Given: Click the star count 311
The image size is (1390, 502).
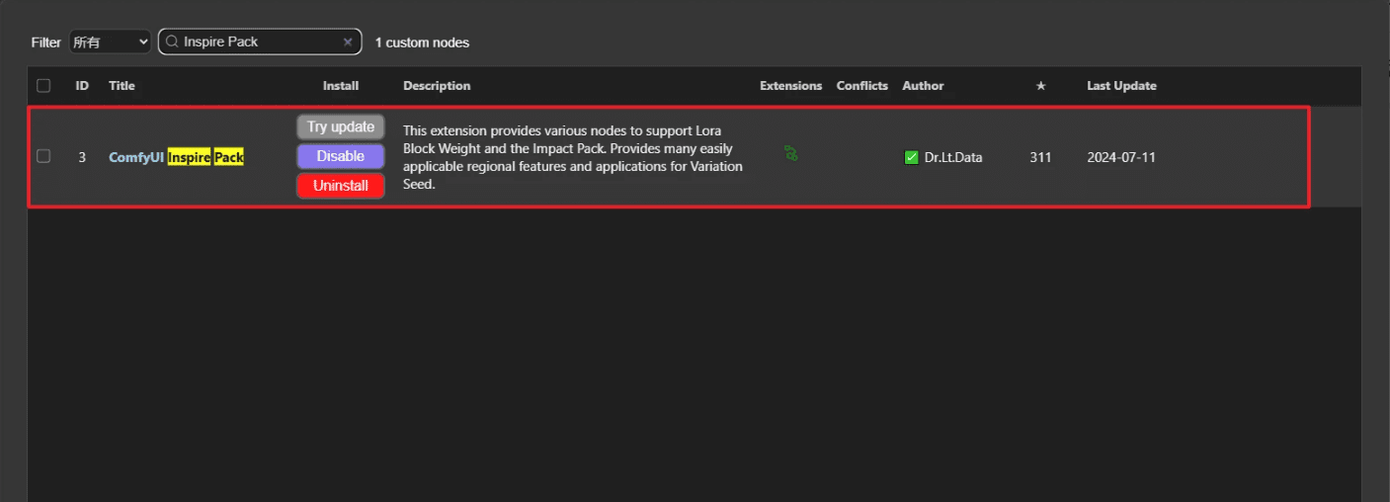Looking at the screenshot, I should pos(1040,157).
